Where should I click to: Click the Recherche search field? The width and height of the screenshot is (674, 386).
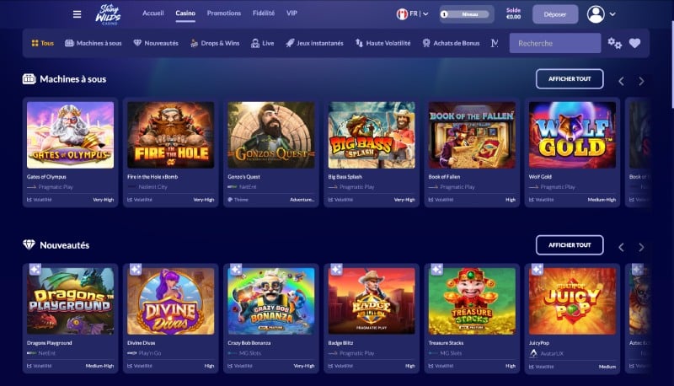click(555, 44)
